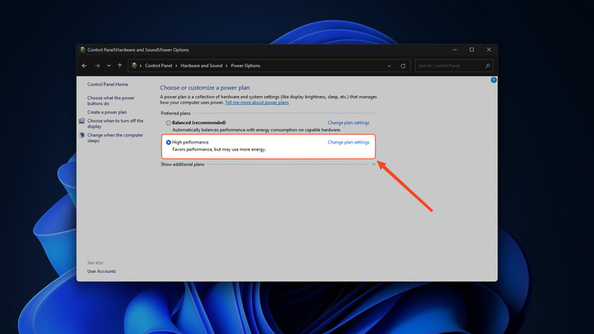Screen dimensions: 594x334
Task: Open Create a power plan link
Action: click(x=107, y=112)
